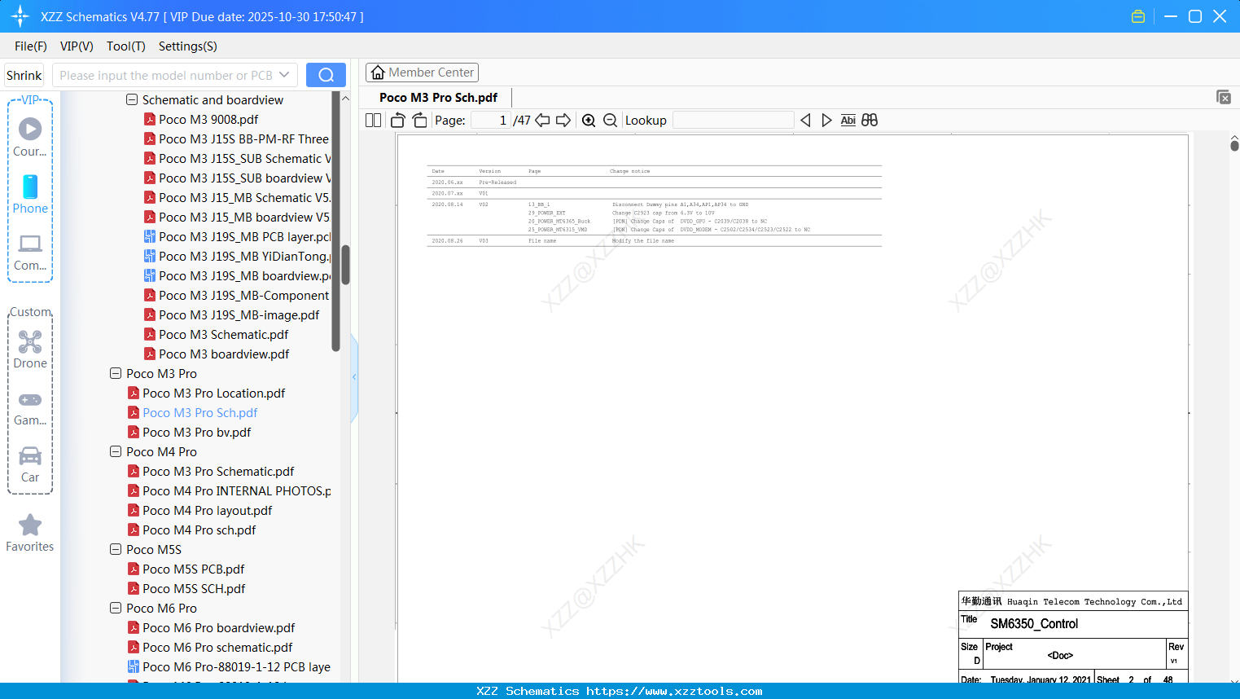Select the Phone category icon
Screen dimensions: 1240x699
coord(30,194)
